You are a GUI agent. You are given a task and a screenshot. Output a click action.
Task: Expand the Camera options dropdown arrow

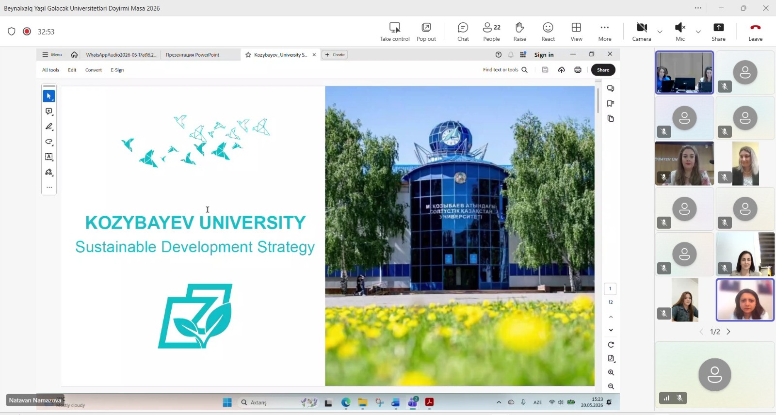[660, 32]
